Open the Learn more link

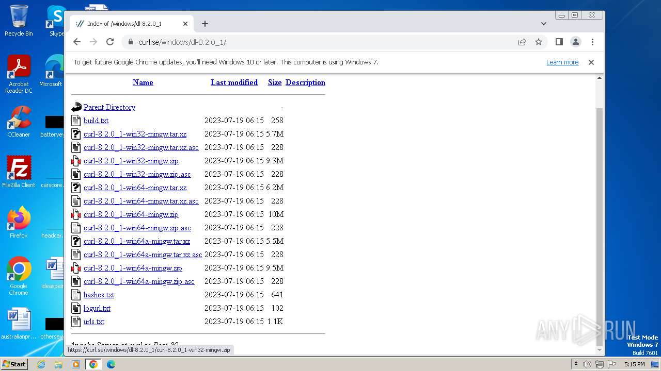click(x=562, y=62)
